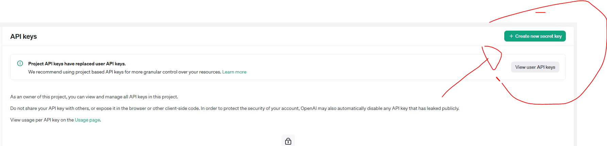Click the API keys page heading

pyautogui.click(x=23, y=36)
